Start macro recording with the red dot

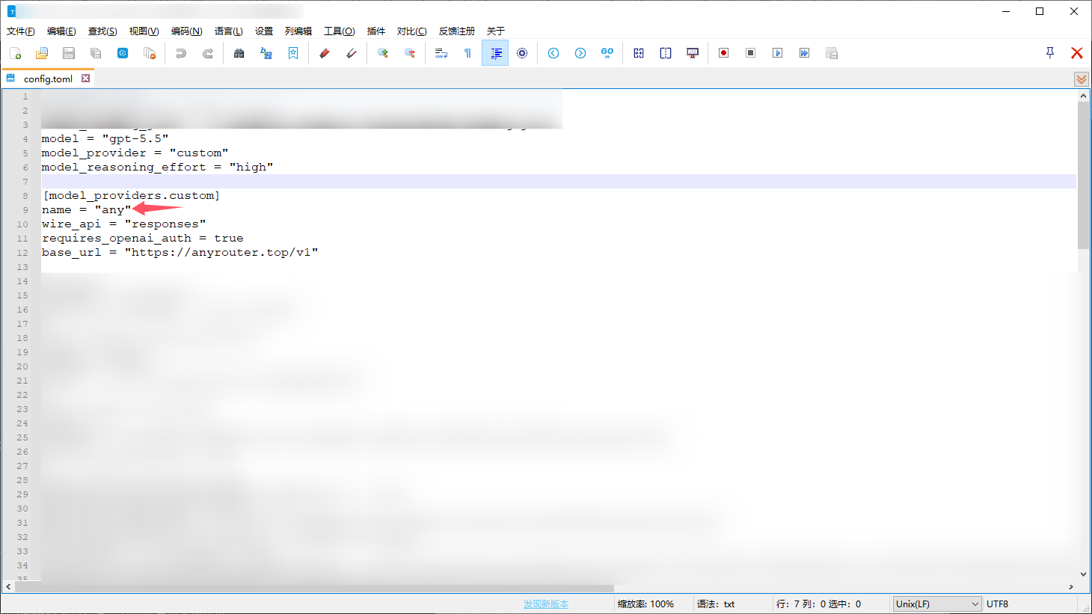coord(724,53)
